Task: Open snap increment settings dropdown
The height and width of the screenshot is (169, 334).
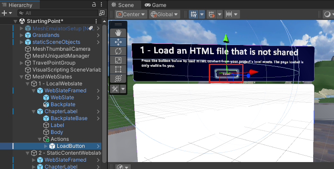Action: click(x=236, y=14)
